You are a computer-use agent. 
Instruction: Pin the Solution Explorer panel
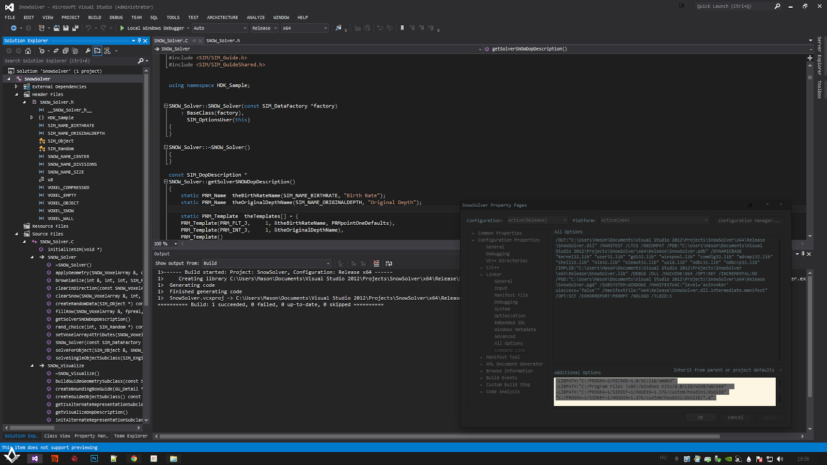coord(139,41)
